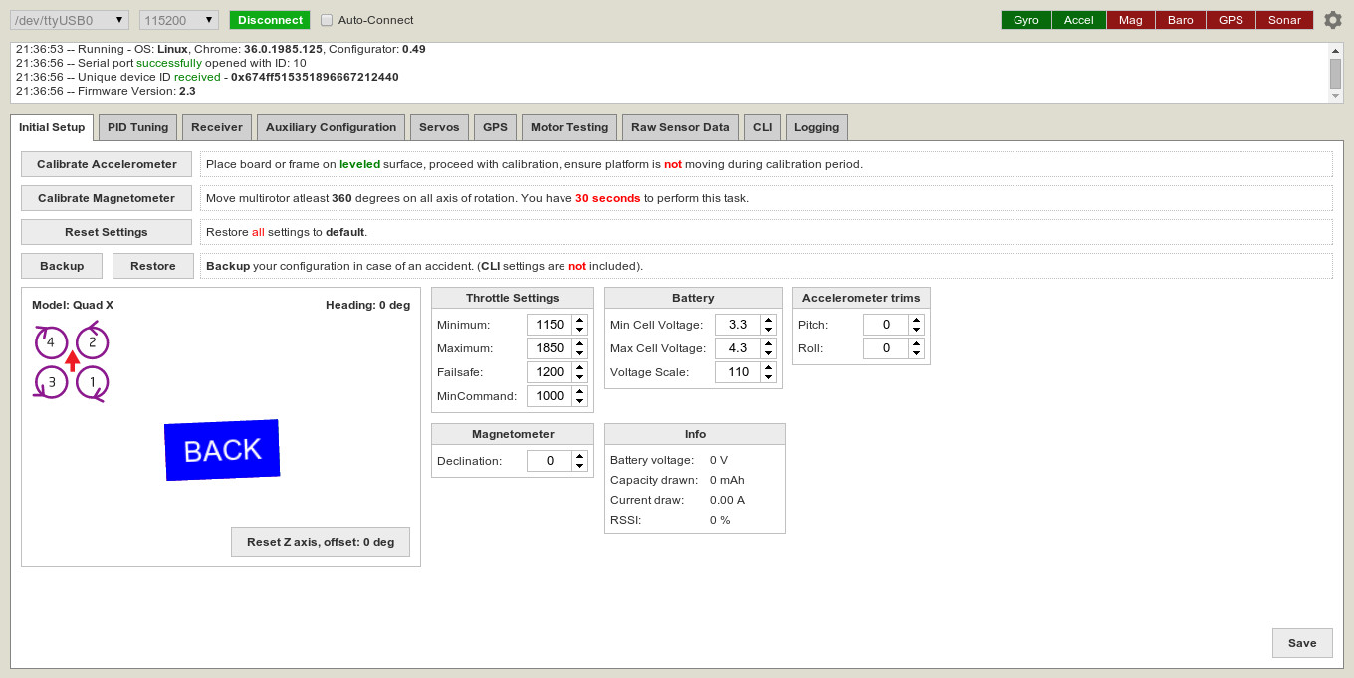1354x678 pixels.
Task: Click the Failsafe throttle stepper arrows
Action: point(579,372)
